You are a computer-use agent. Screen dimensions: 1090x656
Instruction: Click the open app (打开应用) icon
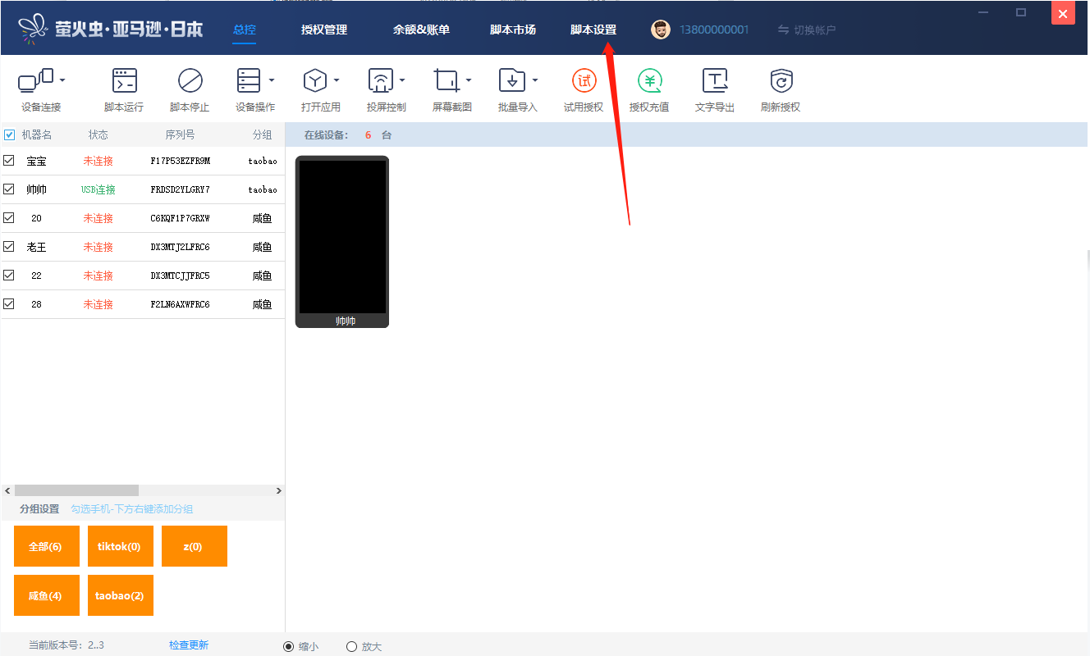pos(315,80)
